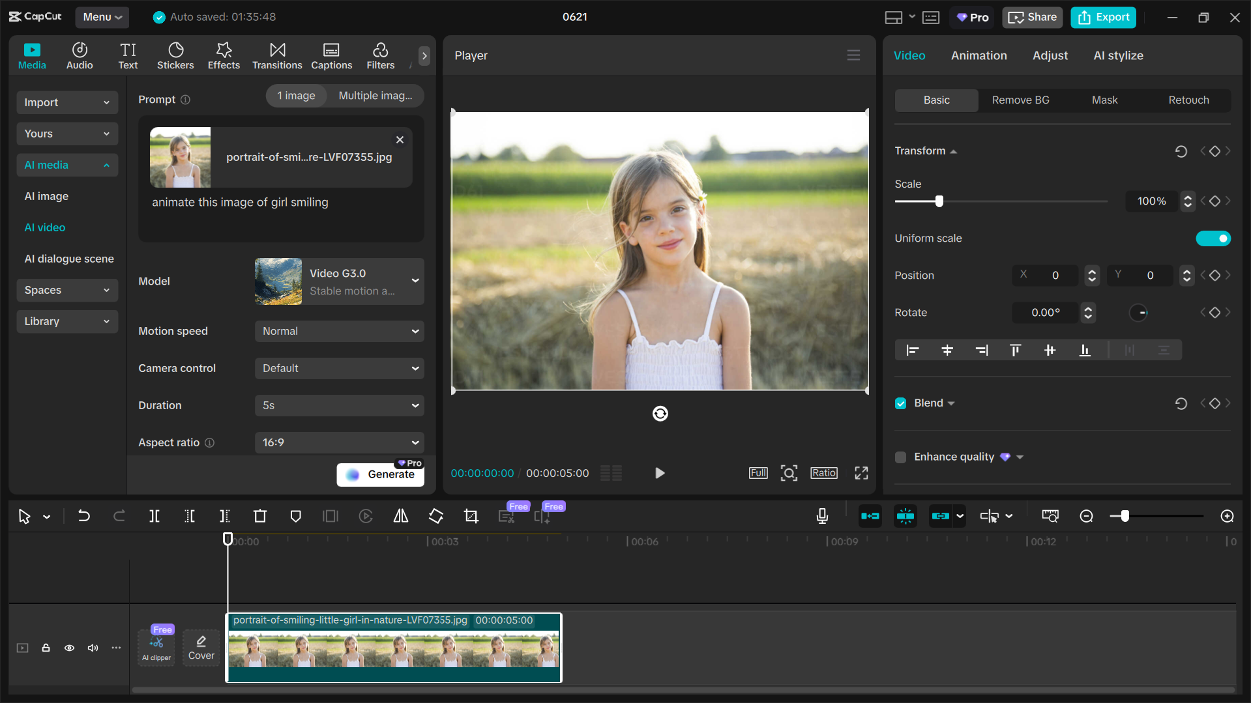Open the Video G3.0 model selector
Image resolution: width=1251 pixels, height=703 pixels.
point(339,281)
